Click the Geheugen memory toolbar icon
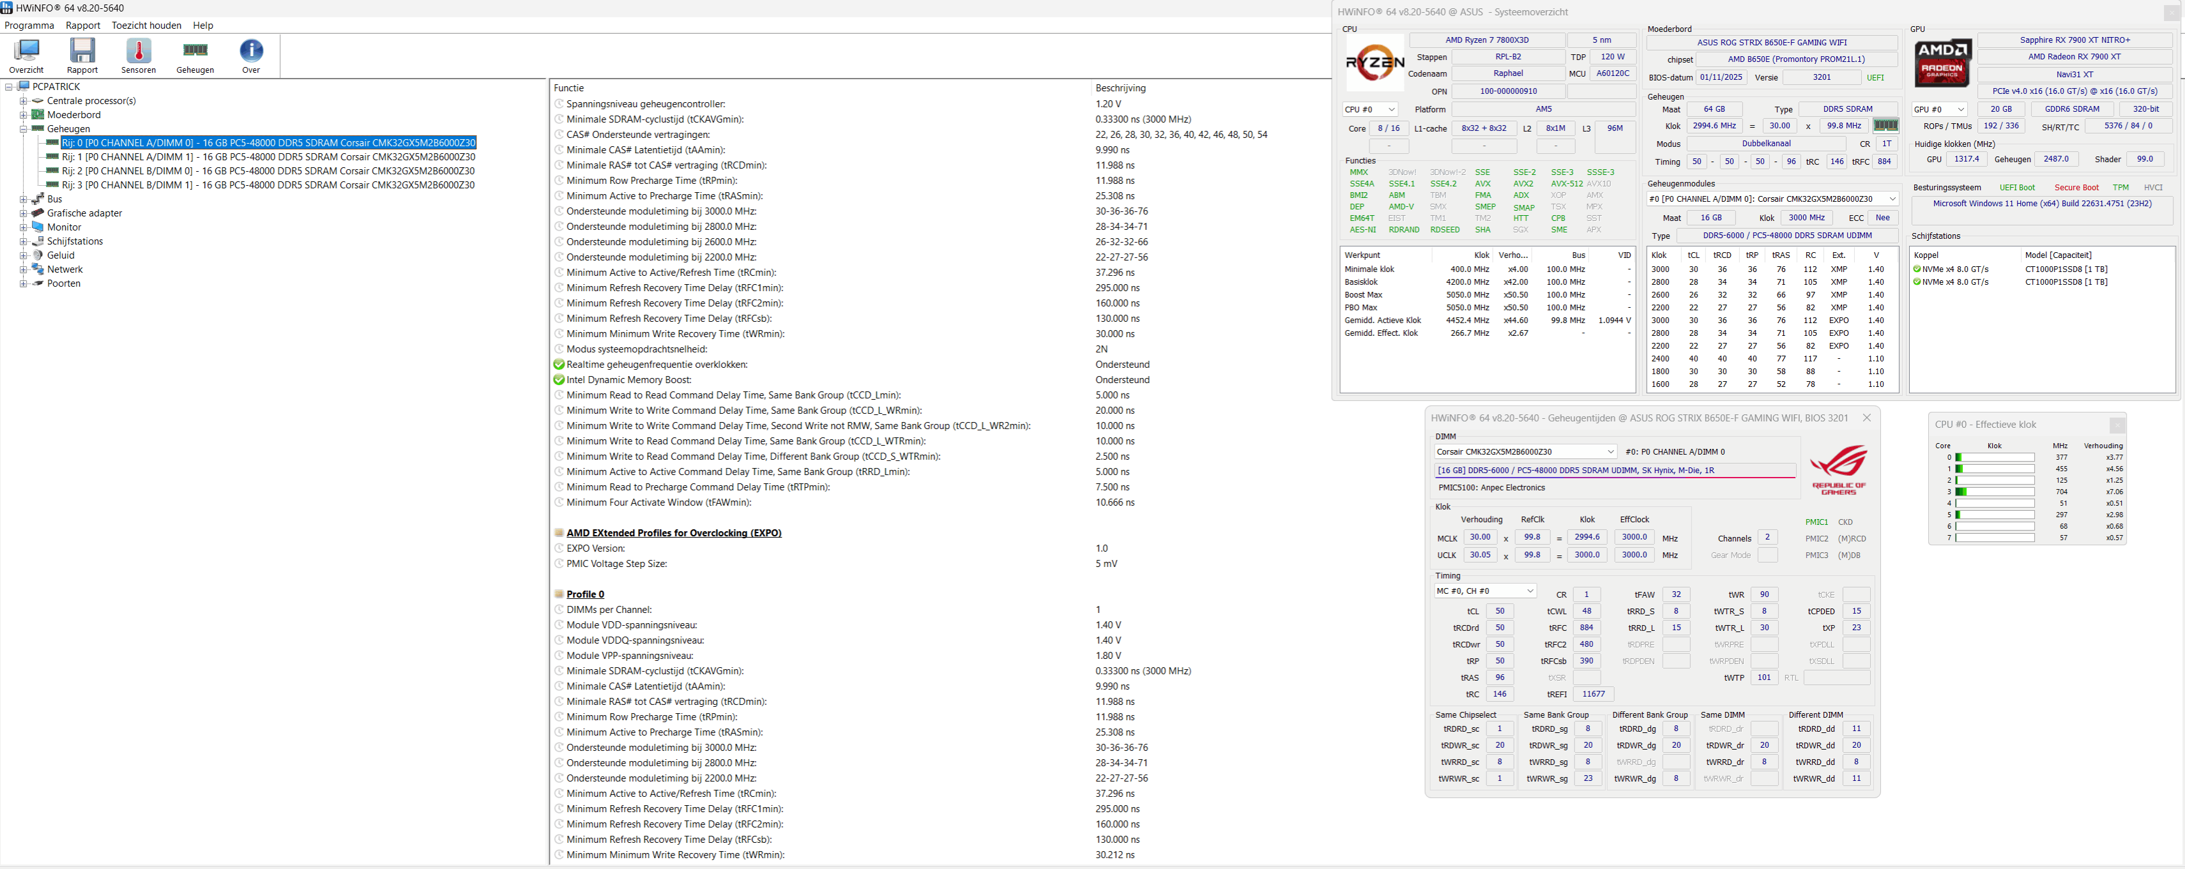This screenshot has height=869, width=2185. click(x=195, y=50)
